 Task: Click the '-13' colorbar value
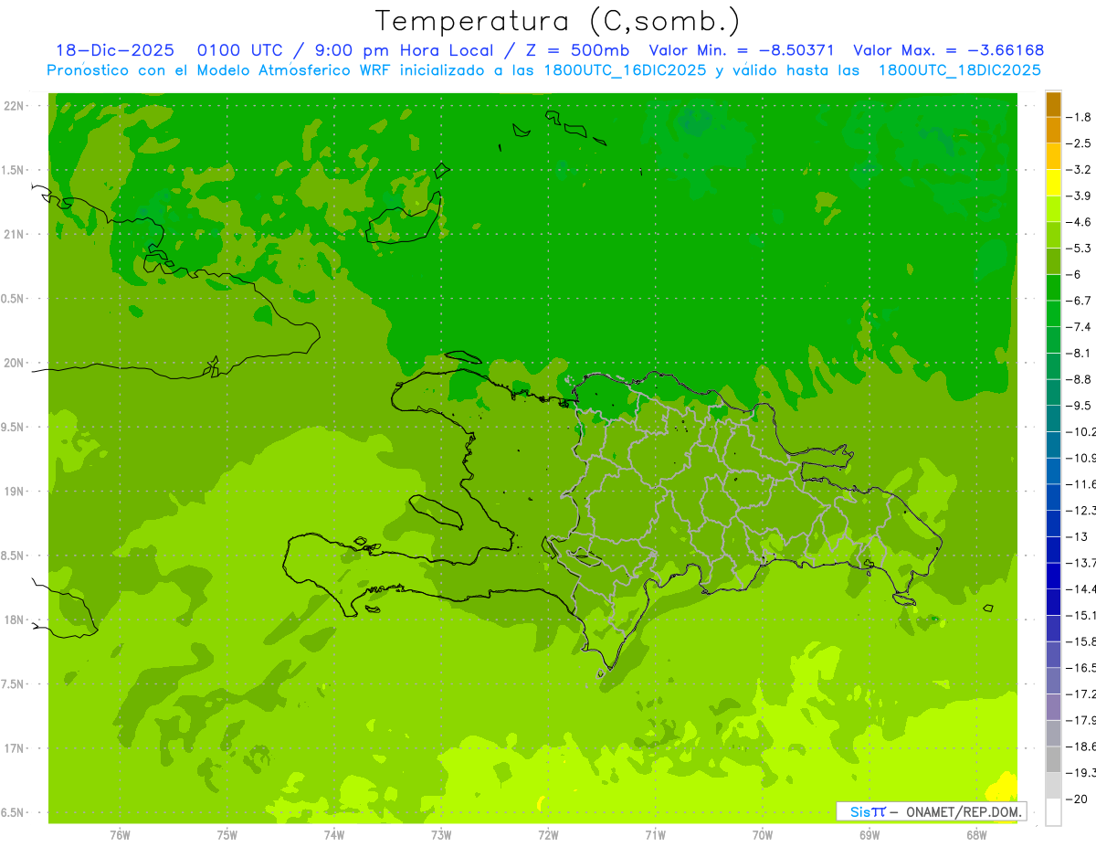tap(1077, 536)
